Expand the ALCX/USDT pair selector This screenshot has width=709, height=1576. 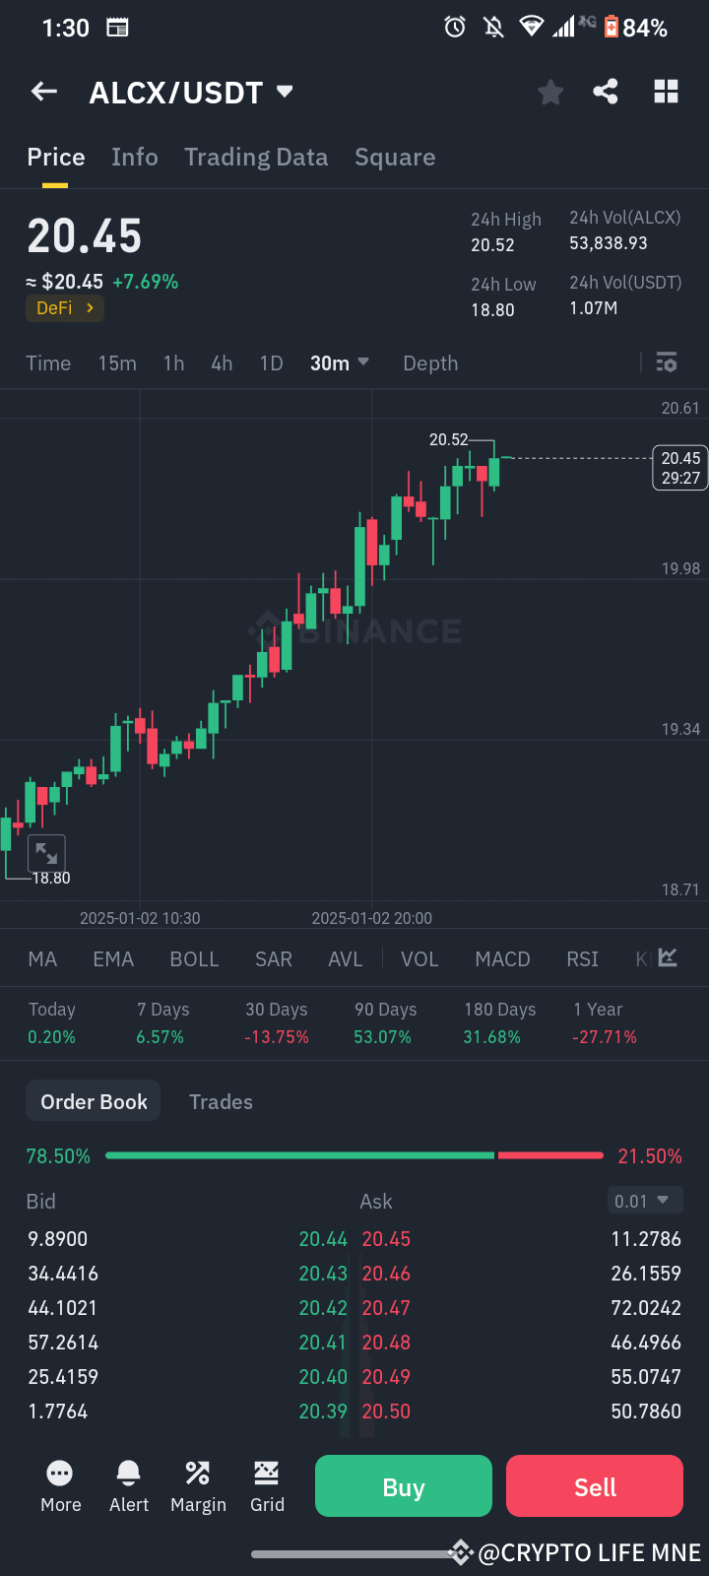click(x=284, y=91)
